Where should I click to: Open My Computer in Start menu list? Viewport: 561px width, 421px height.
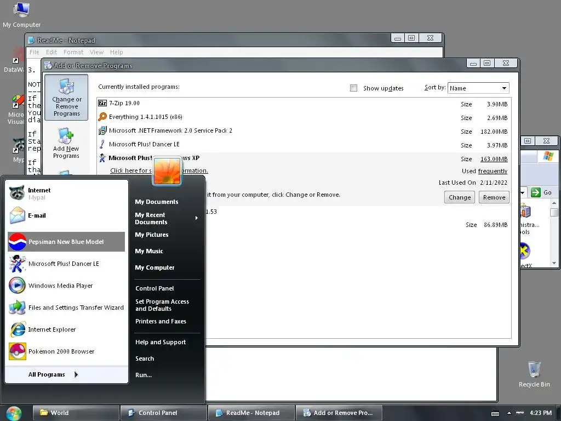pyautogui.click(x=154, y=268)
